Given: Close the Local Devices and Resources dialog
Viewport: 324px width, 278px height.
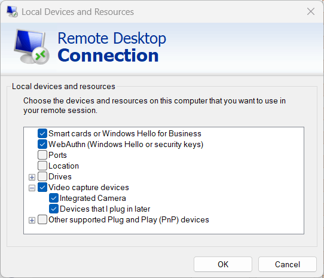Looking at the screenshot, I should point(311,11).
